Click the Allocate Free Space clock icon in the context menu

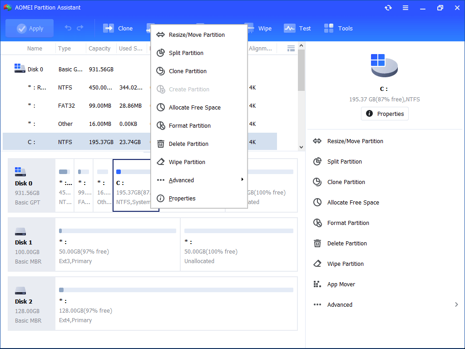click(x=160, y=107)
